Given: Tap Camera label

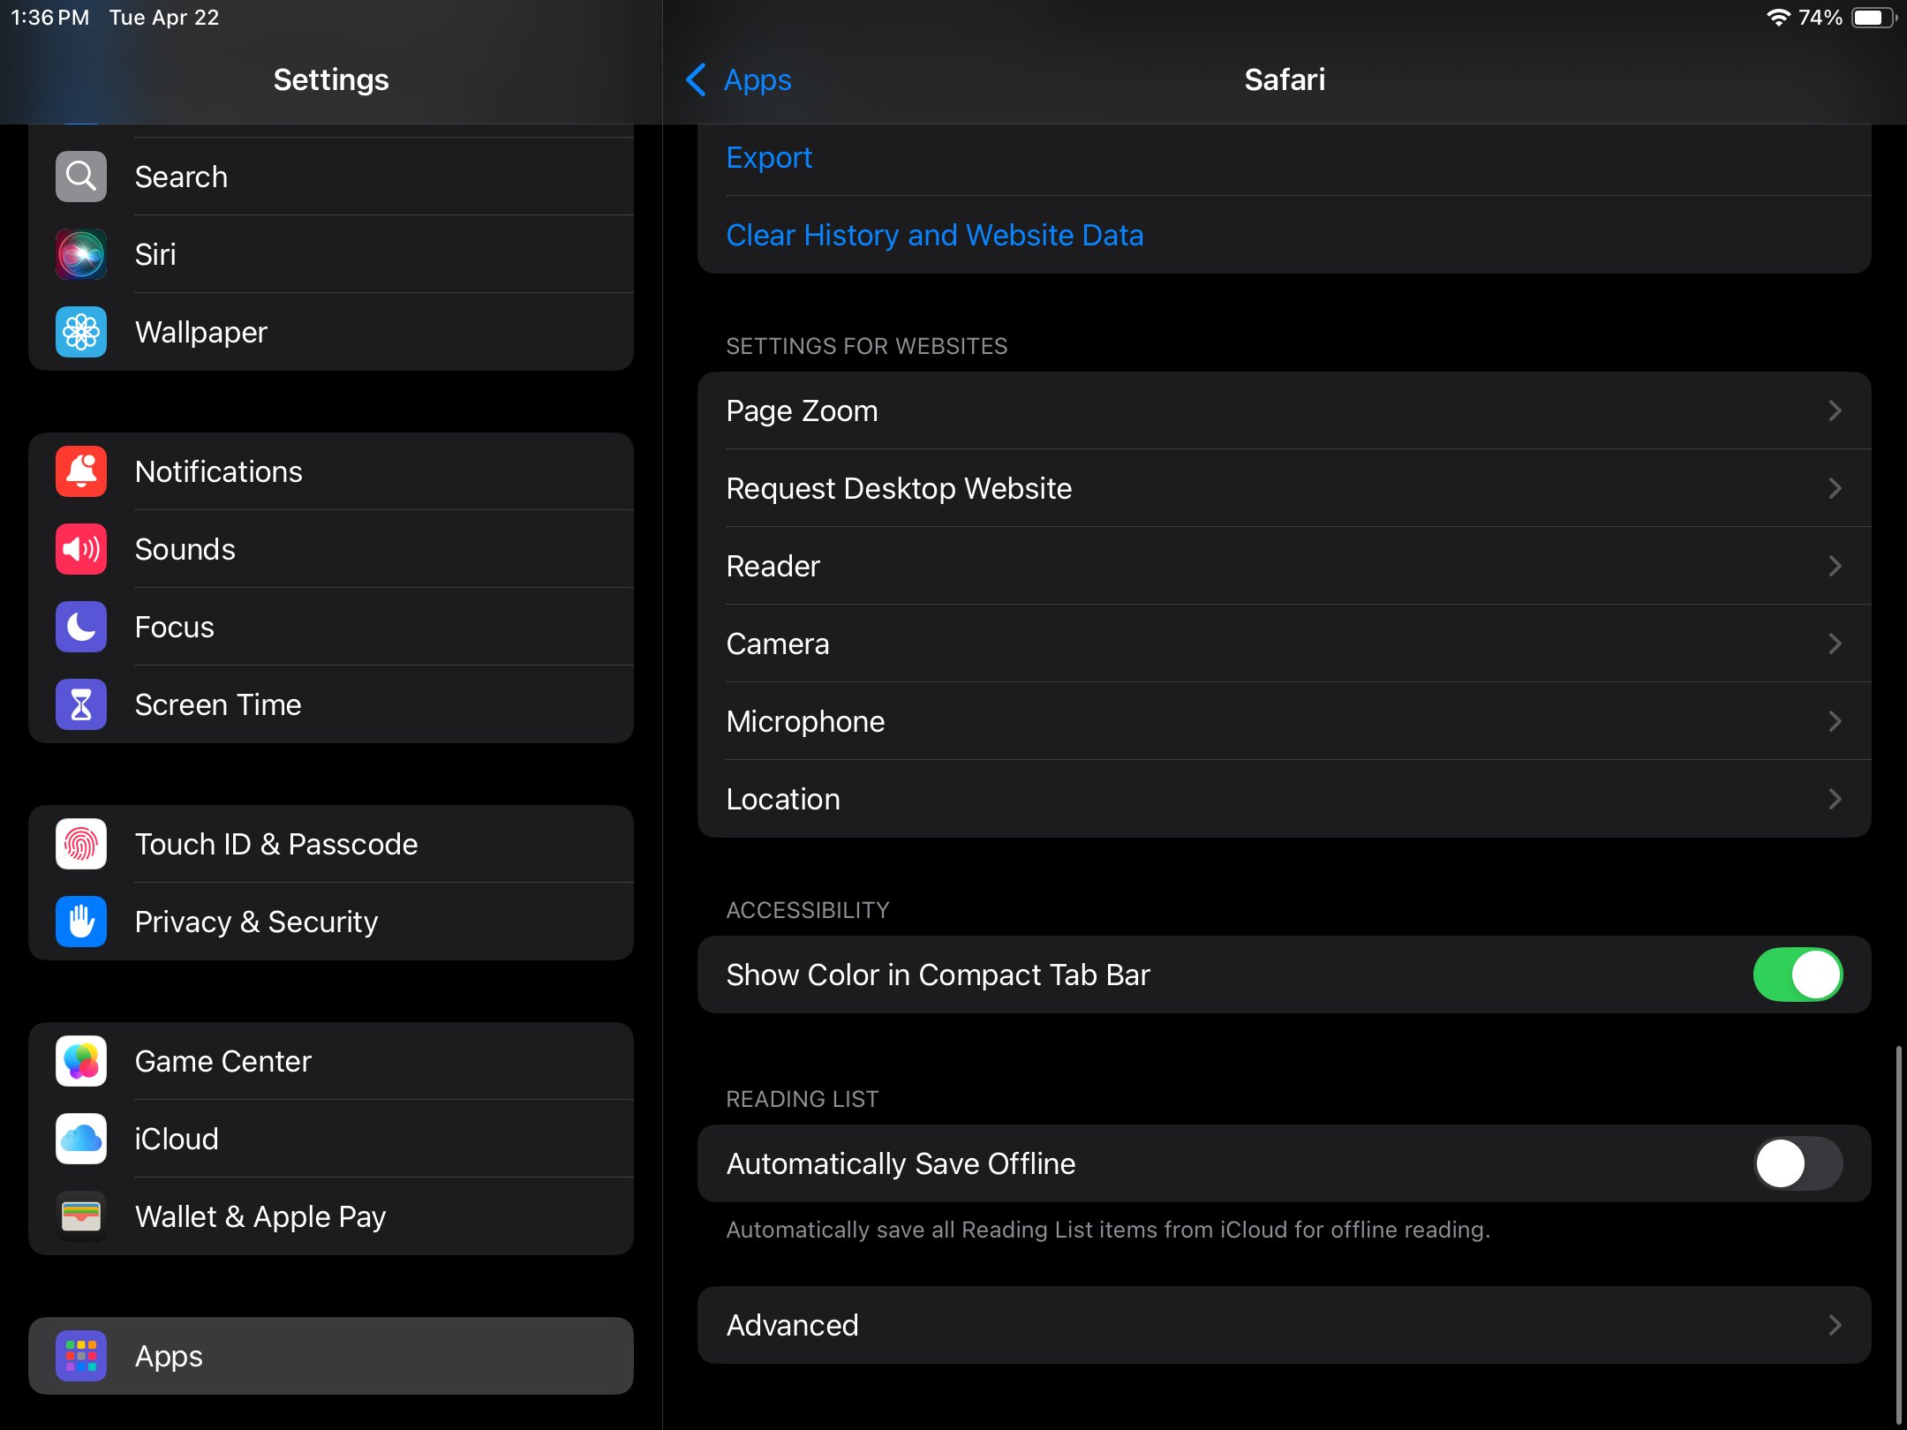Looking at the screenshot, I should point(777,643).
